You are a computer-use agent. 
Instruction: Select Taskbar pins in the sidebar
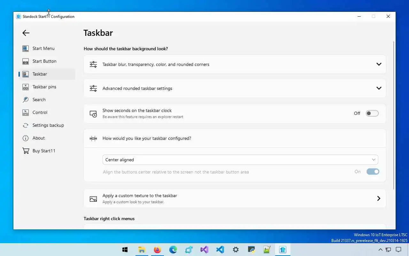[47, 87]
